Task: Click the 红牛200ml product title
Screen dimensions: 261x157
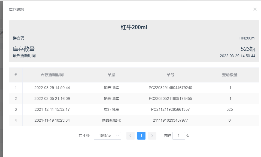Action: coord(134,27)
